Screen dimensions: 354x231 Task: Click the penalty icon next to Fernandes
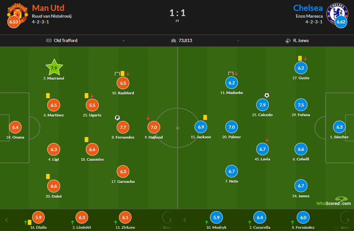point(118,117)
